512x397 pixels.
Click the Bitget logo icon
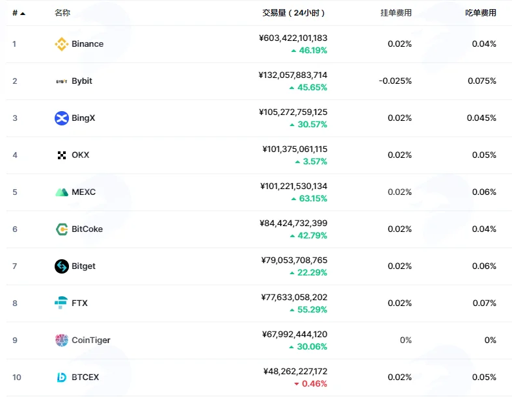(x=61, y=266)
